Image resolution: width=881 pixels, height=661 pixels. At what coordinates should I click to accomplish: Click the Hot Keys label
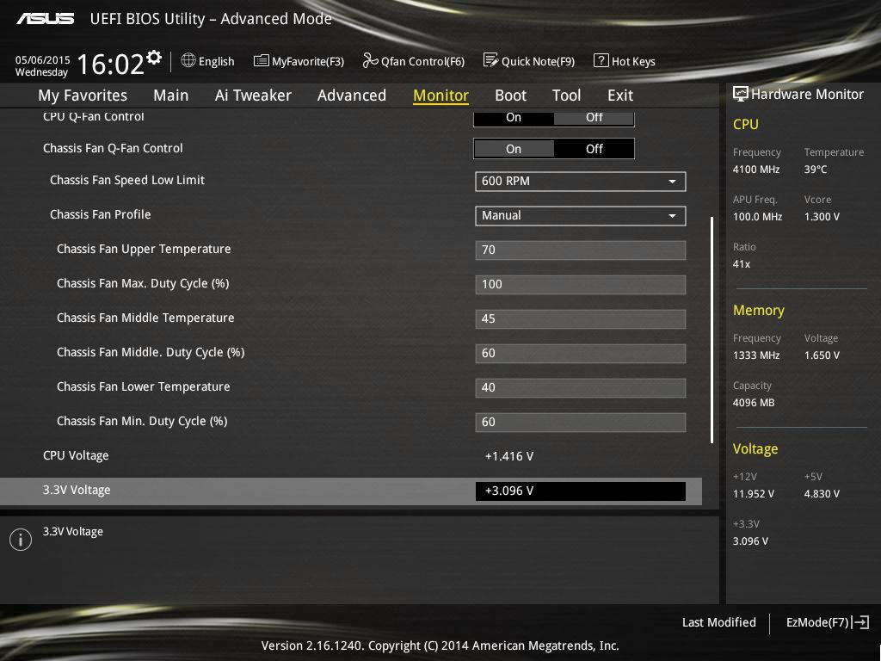pyautogui.click(x=633, y=61)
